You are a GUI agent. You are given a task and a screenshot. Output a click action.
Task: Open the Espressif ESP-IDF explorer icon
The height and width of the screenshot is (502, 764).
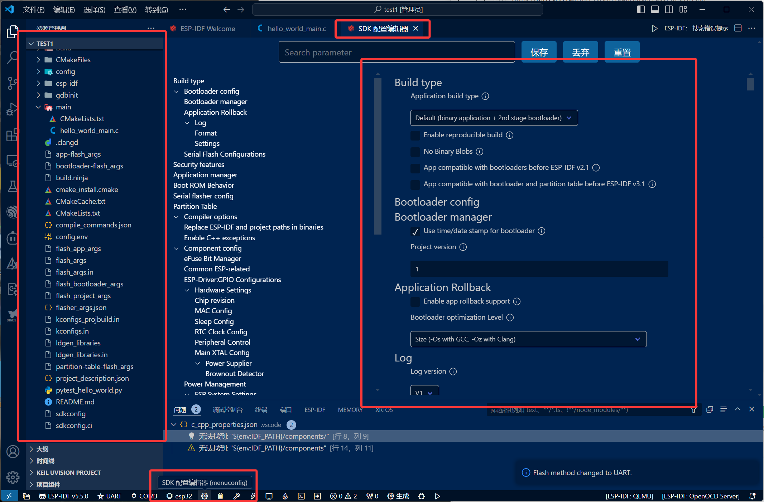pos(13,212)
